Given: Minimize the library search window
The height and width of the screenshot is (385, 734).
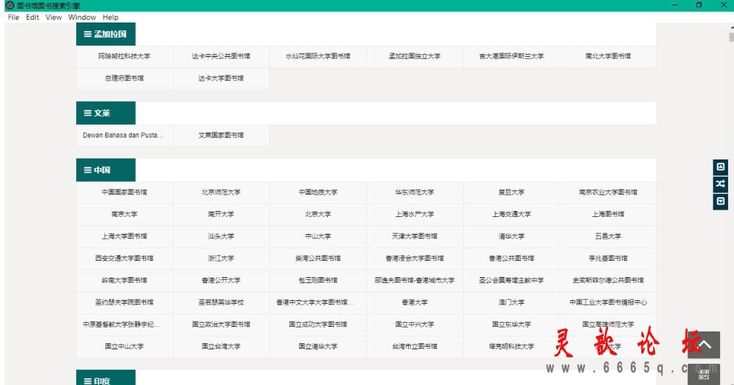Looking at the screenshot, I should click(x=674, y=5).
